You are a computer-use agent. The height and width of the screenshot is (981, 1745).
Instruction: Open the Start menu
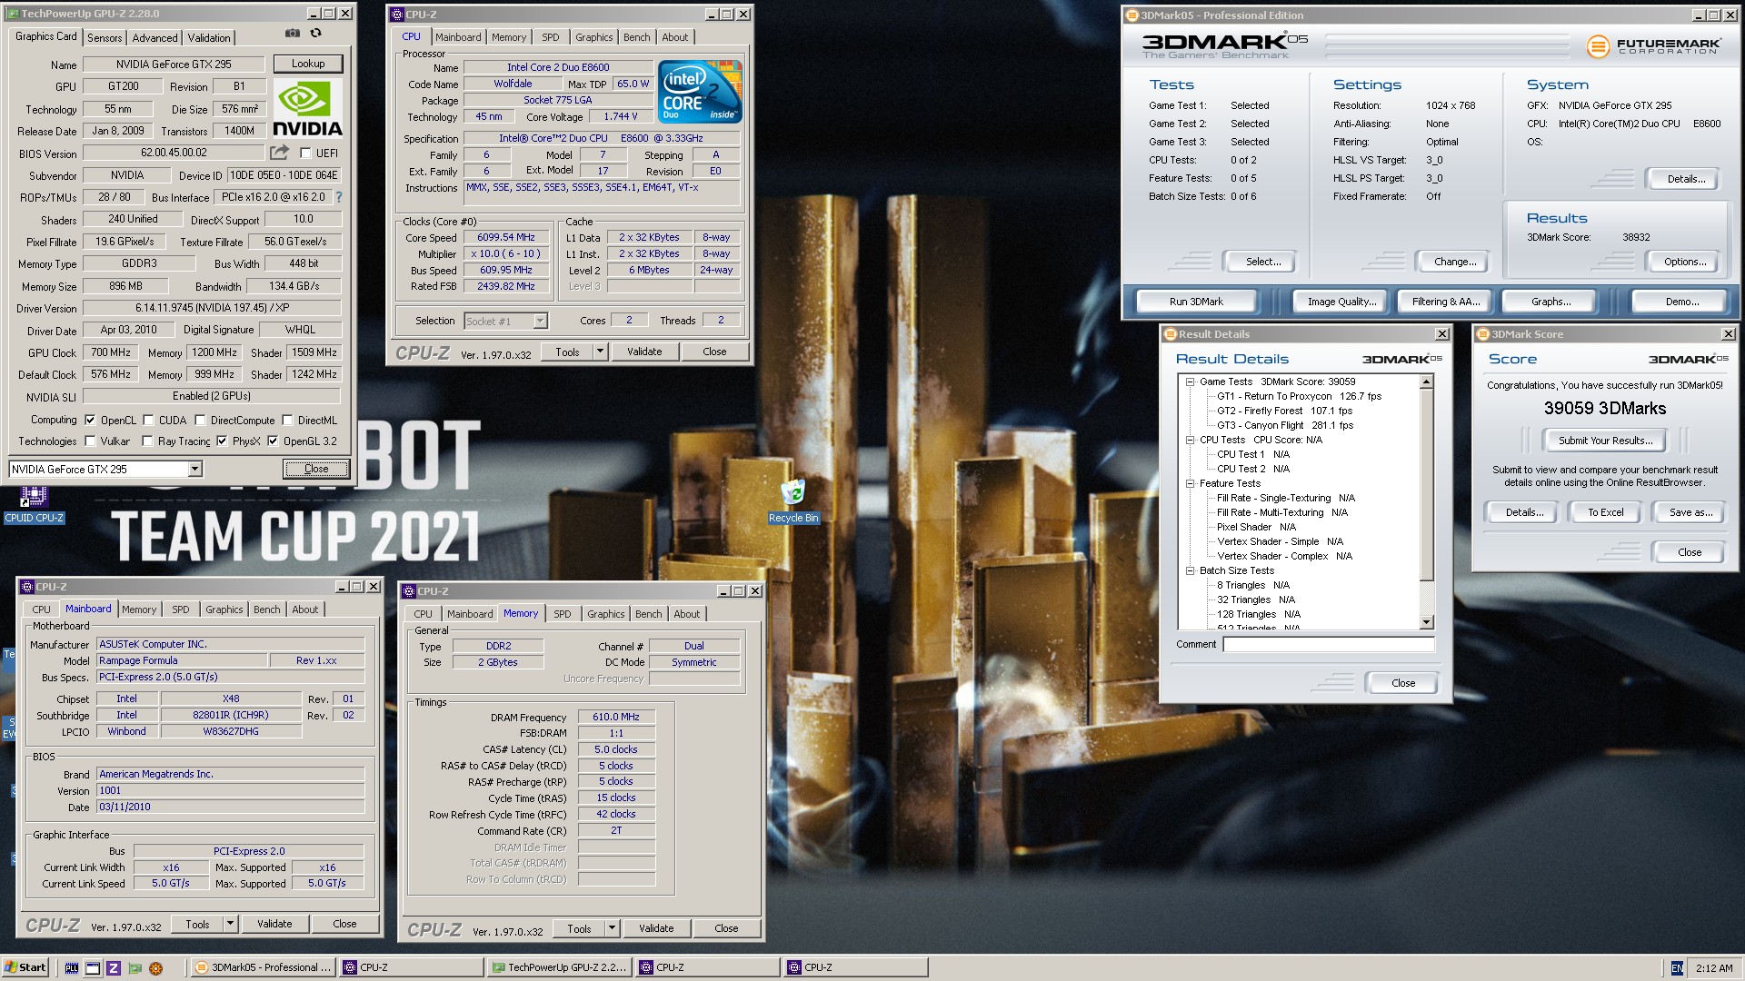tap(25, 967)
